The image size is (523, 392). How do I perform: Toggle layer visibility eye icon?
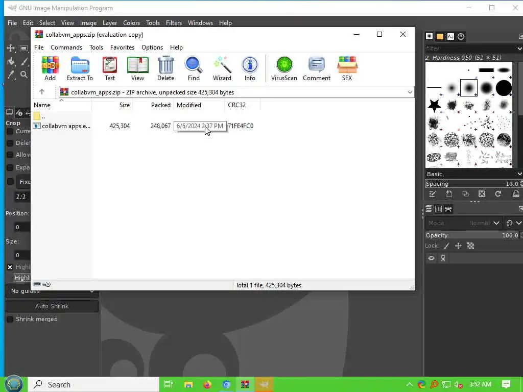(431, 258)
